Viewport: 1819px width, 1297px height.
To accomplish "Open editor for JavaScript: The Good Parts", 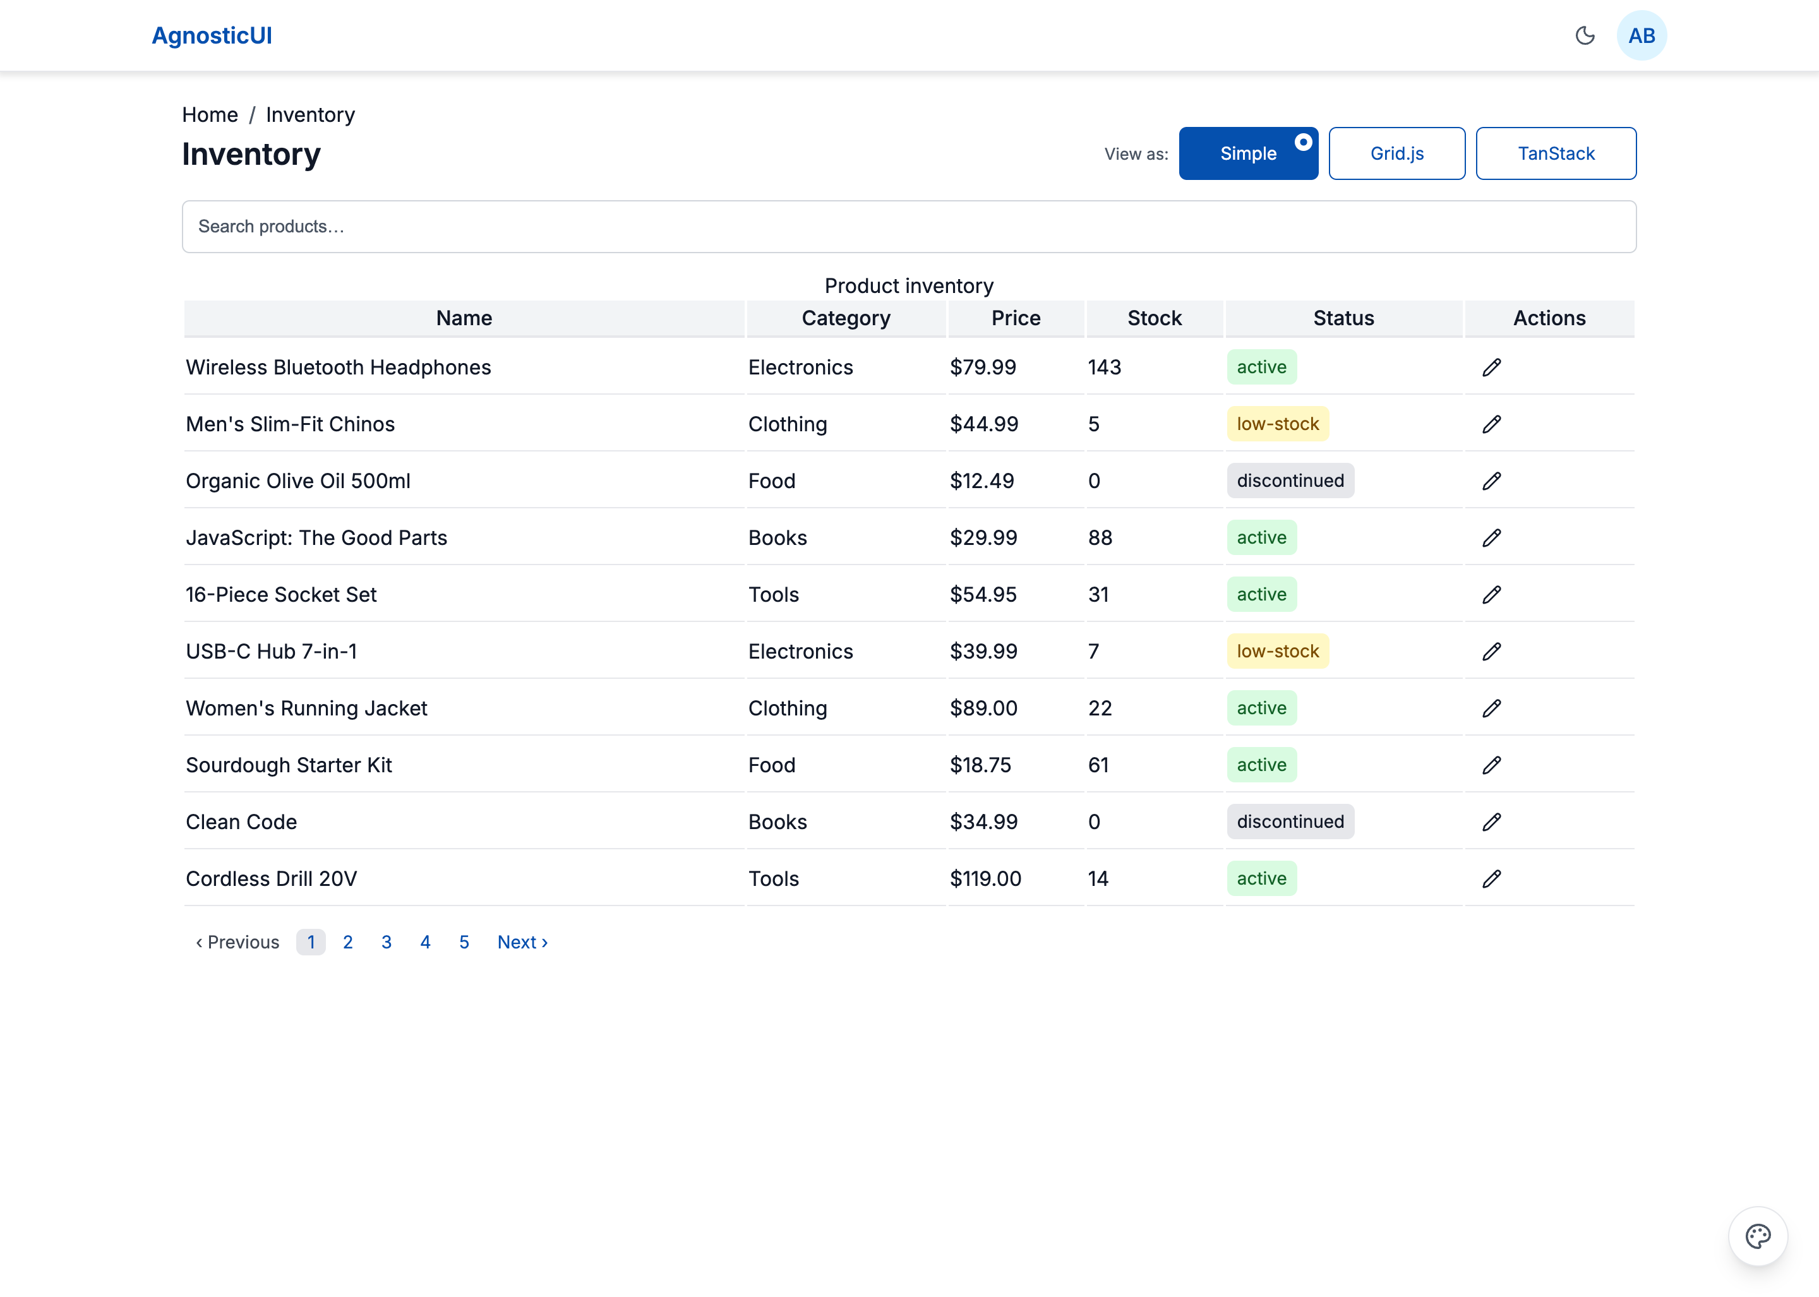I will (1491, 537).
